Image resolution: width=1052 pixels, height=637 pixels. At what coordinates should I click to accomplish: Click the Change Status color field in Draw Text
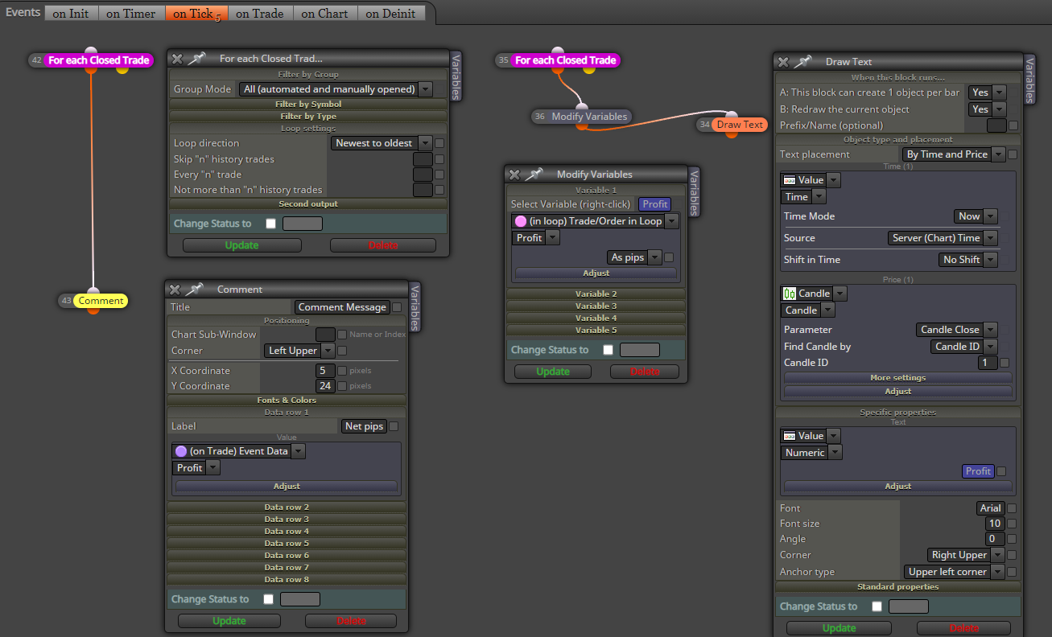click(x=909, y=606)
